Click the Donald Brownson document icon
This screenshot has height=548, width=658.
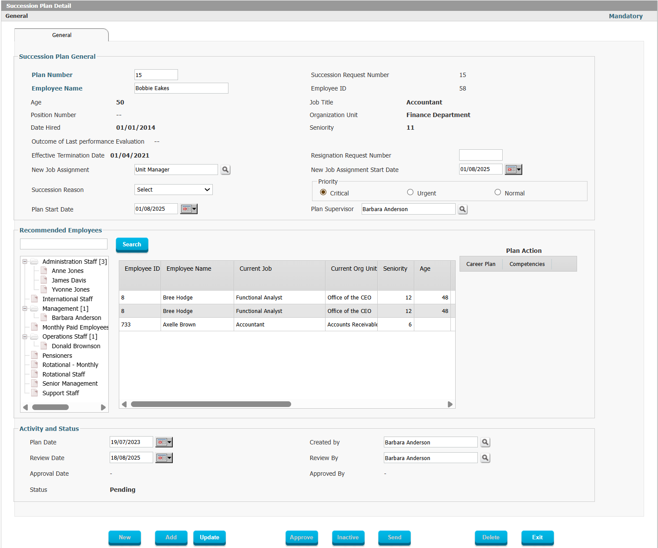click(x=44, y=346)
